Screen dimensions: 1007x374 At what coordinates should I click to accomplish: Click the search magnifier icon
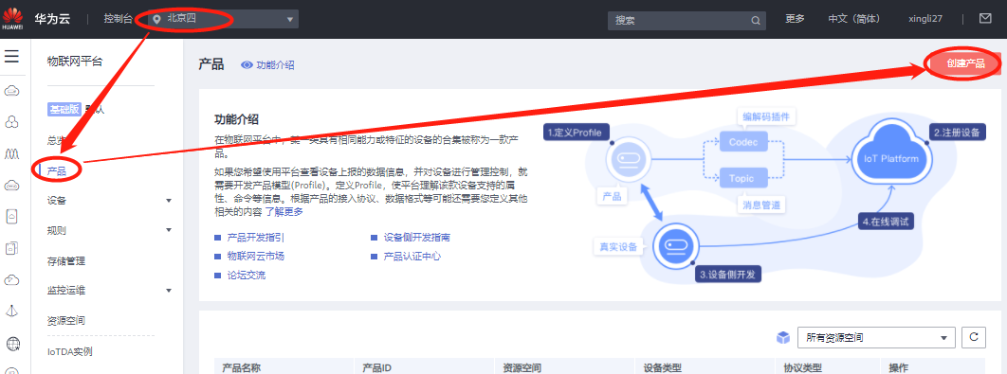click(x=756, y=20)
